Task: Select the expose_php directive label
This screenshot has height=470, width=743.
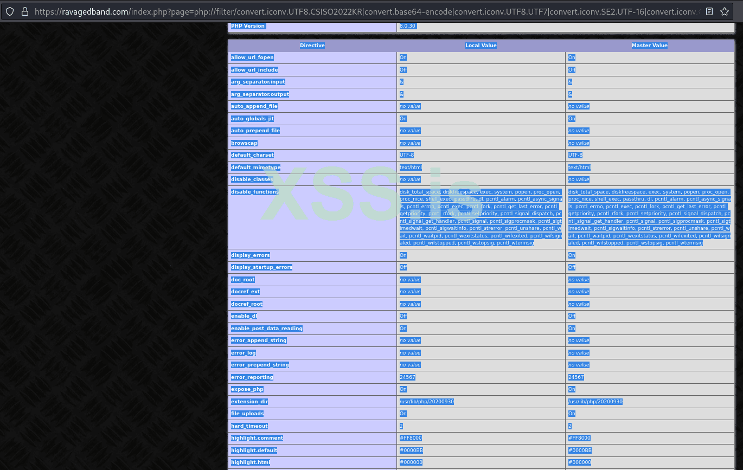Action: [247, 389]
